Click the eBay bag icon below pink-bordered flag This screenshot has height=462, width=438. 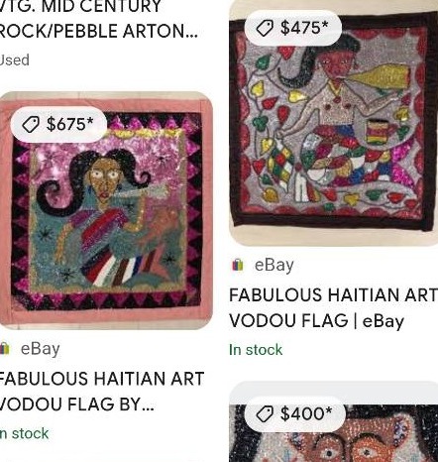4,349
